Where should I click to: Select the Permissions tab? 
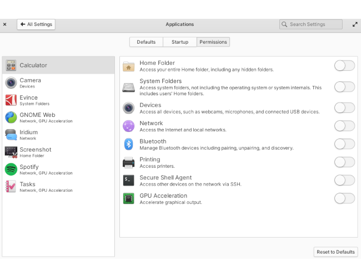(213, 42)
